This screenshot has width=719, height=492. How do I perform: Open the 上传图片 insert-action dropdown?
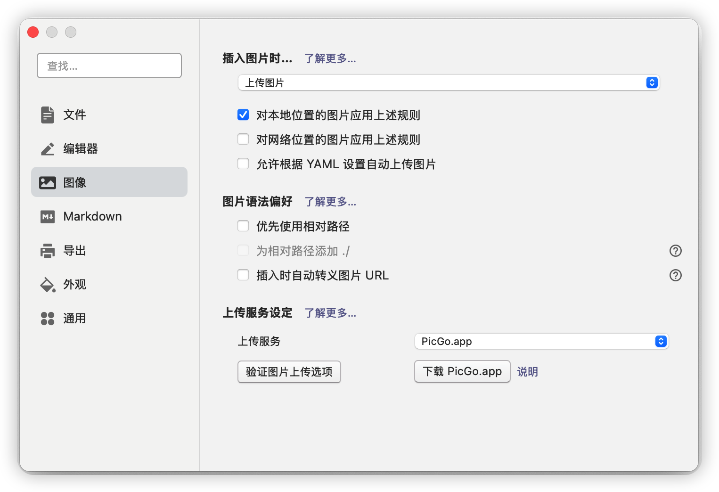(449, 82)
